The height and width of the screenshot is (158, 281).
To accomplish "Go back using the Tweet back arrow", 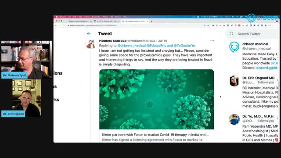I will point(89,34).
